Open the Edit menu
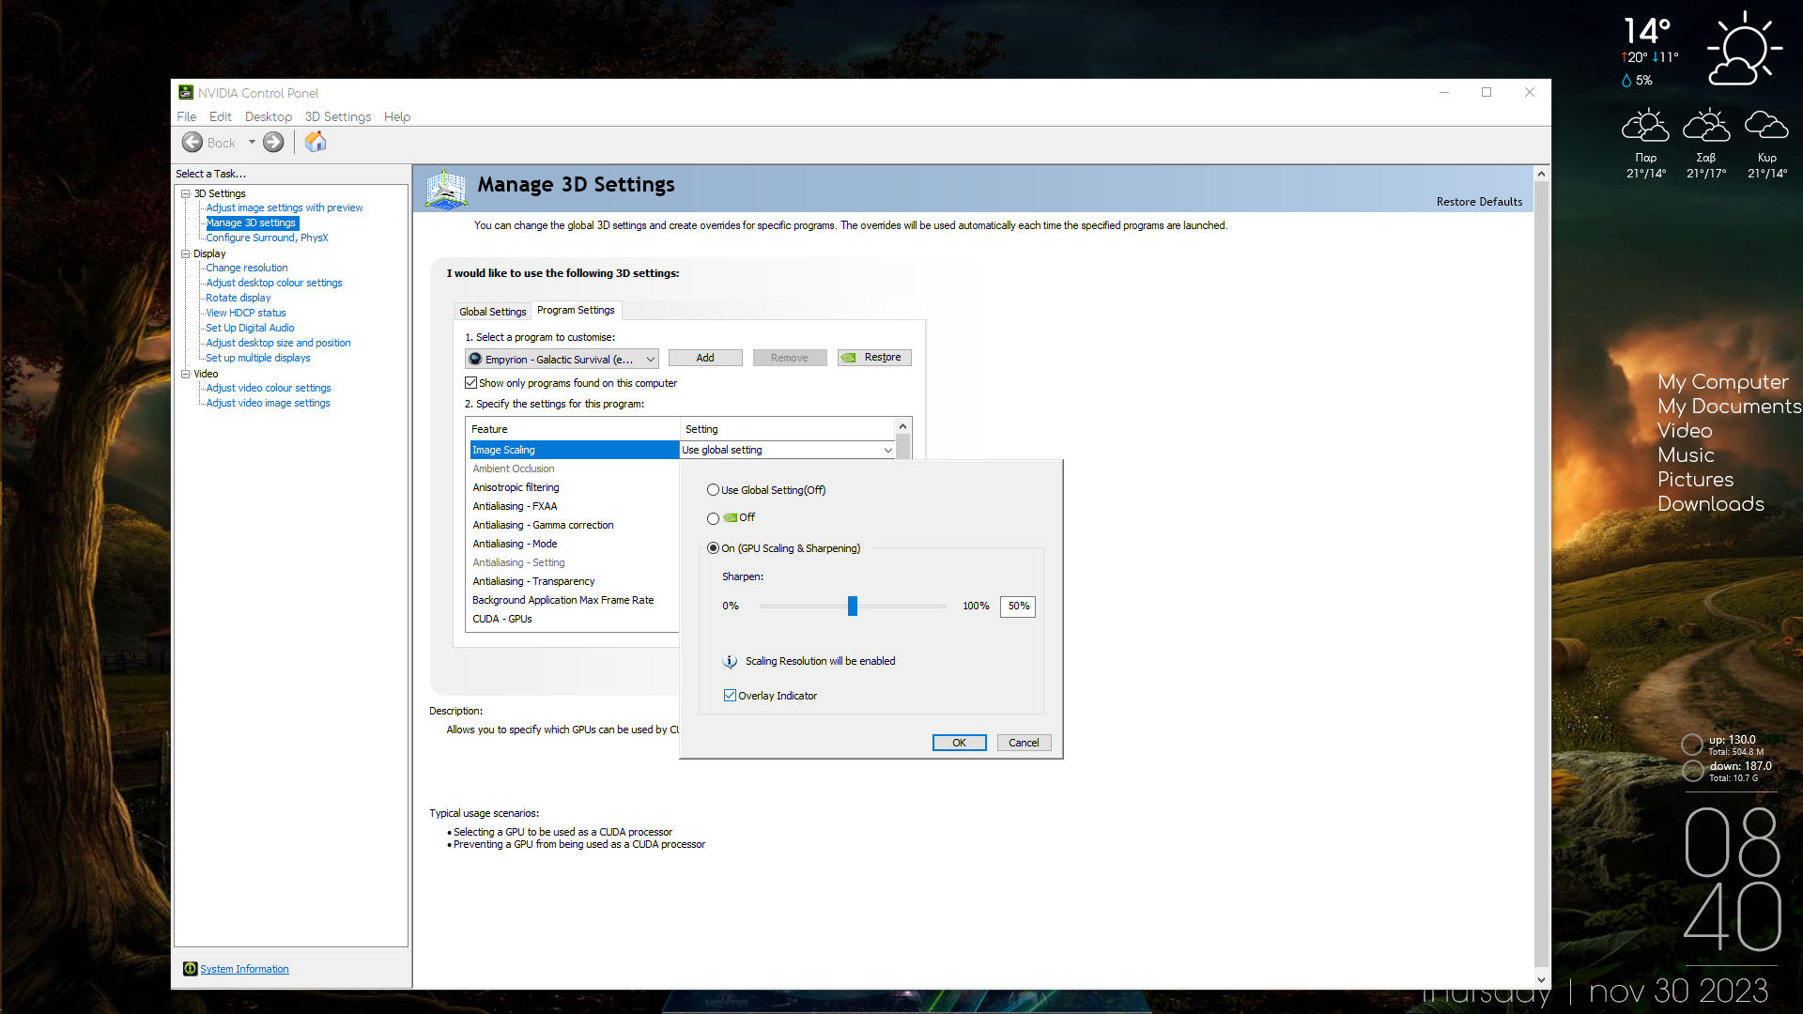 (221, 116)
